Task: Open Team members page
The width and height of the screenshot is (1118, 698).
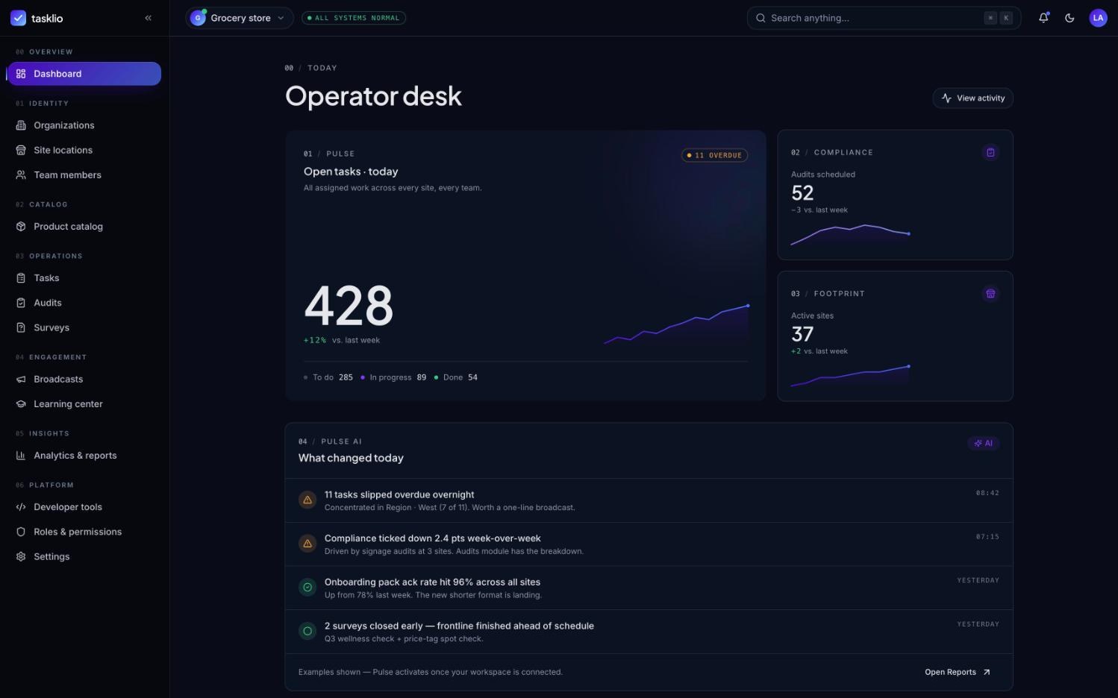Action: (84, 174)
